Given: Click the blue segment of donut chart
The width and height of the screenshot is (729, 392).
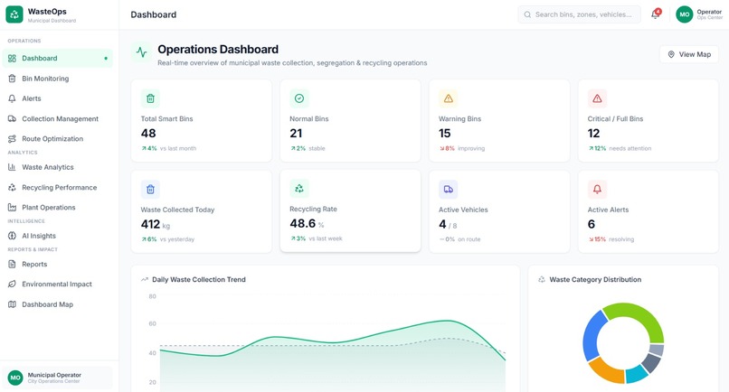Looking at the screenshot, I should (x=592, y=336).
